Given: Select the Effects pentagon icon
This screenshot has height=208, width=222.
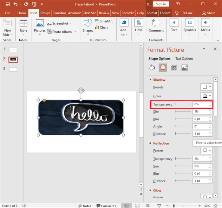Looking at the screenshot, I should (x=163, y=68).
